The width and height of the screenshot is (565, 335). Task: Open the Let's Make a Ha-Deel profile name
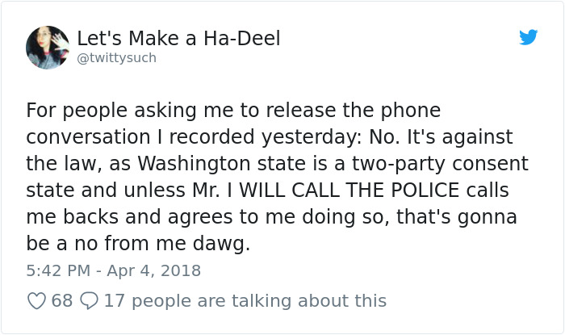coord(178,38)
